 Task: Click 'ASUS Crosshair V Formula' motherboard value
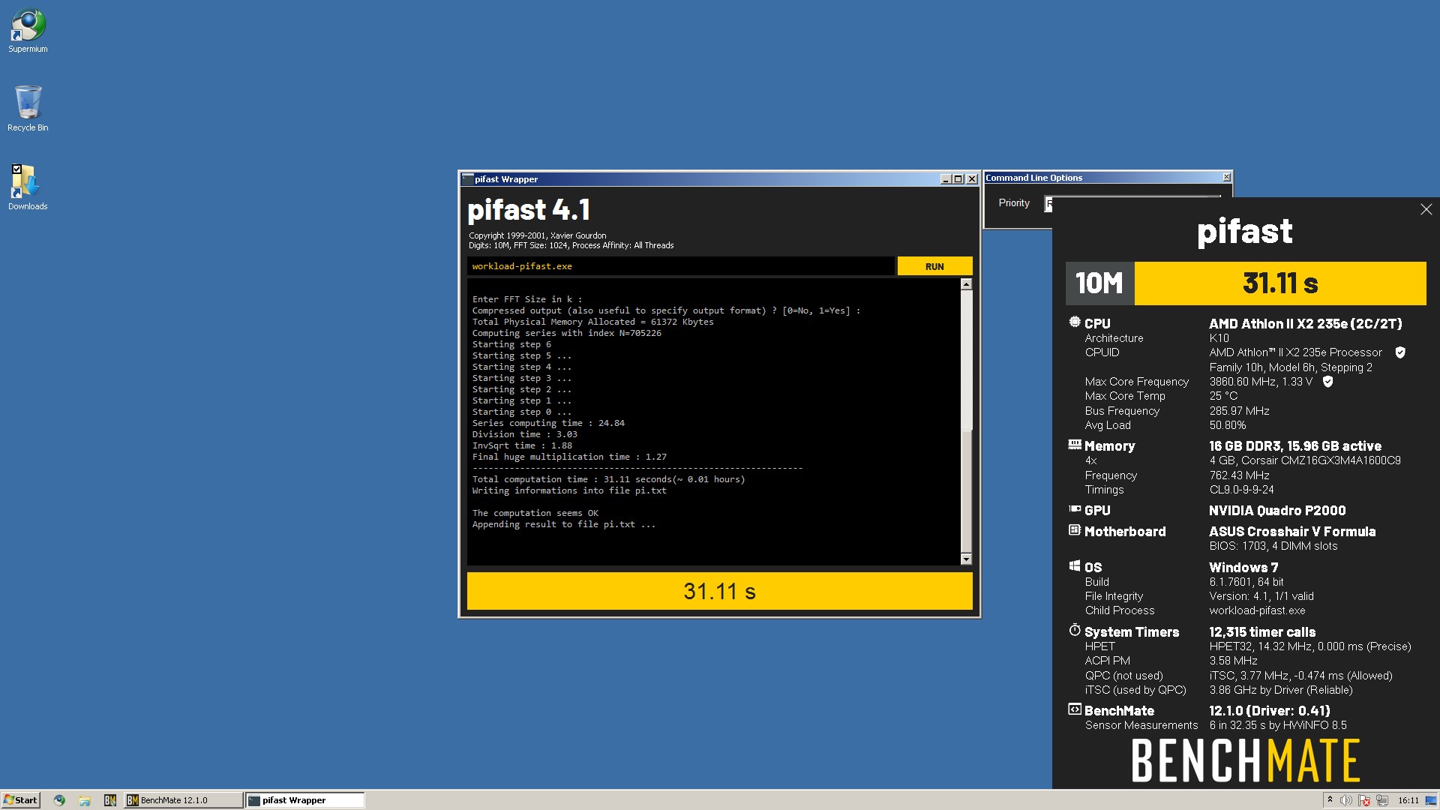tap(1292, 531)
